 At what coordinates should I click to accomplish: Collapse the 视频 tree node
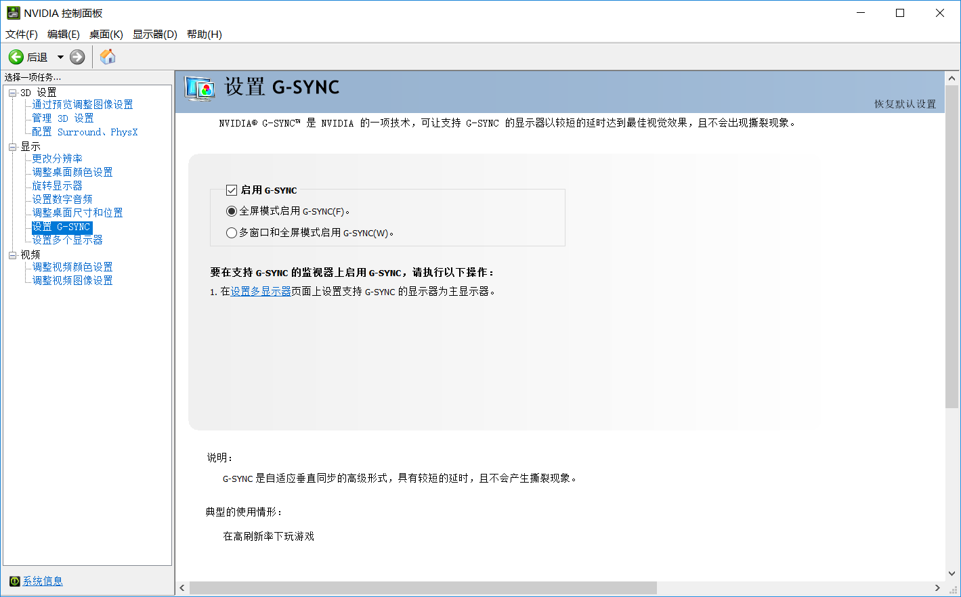(12, 255)
